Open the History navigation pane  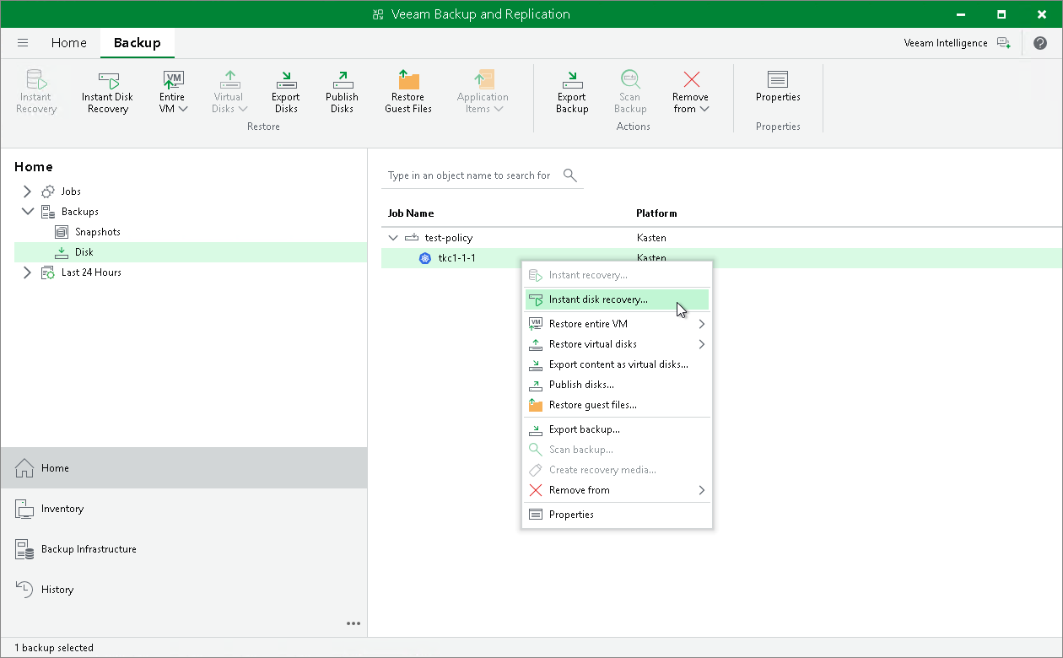[184, 590]
